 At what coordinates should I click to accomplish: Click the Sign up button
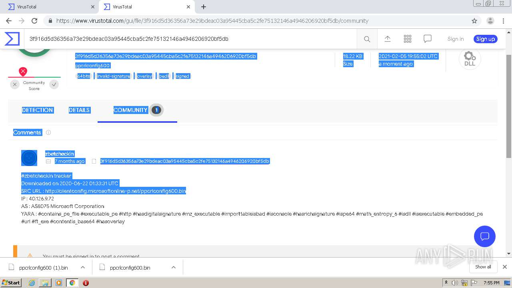(486, 39)
